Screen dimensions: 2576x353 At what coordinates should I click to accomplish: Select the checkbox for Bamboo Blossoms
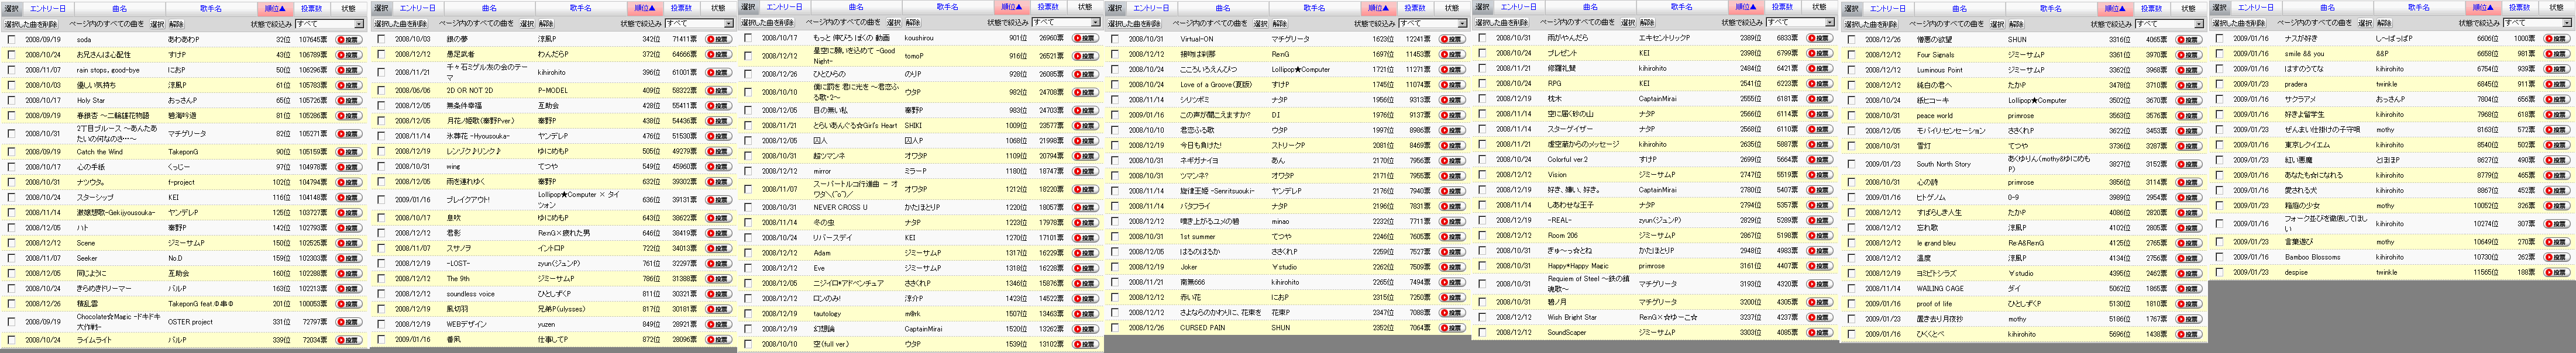point(2219,257)
